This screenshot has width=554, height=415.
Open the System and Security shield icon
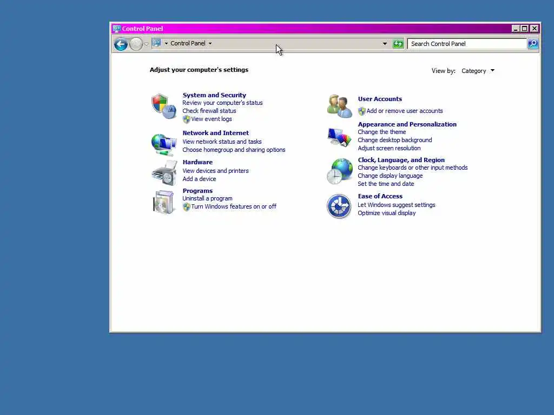pyautogui.click(x=164, y=106)
